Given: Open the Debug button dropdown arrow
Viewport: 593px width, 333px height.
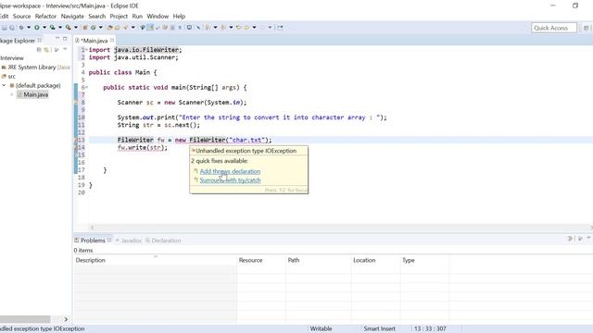Looking at the screenshot, I should tap(29, 27).
